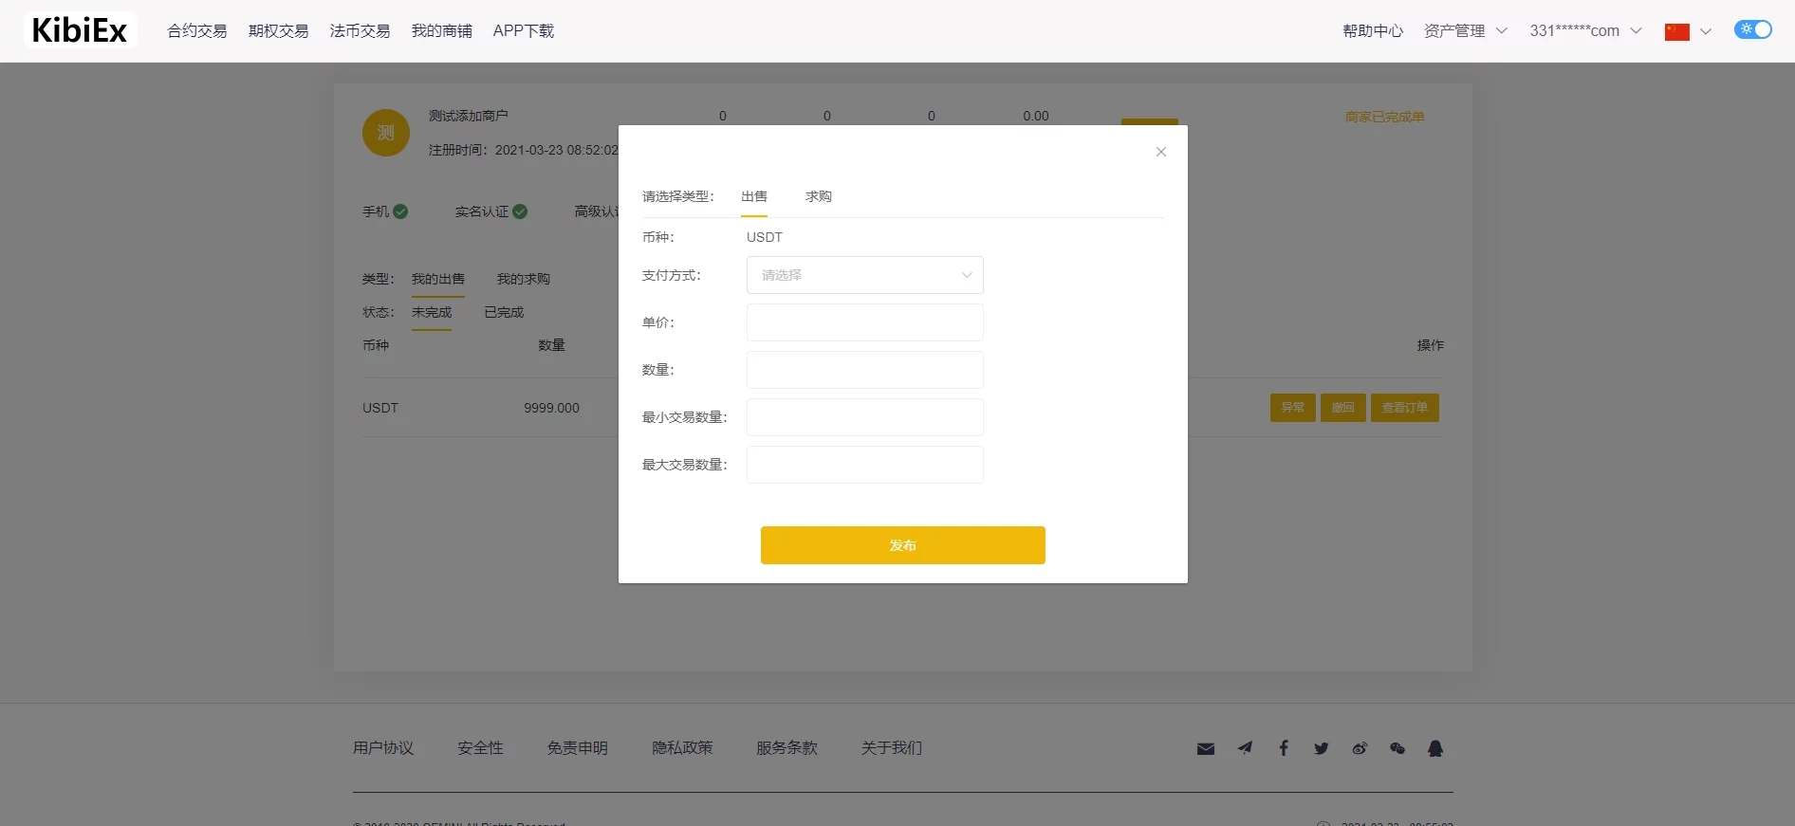Open 帮助中心 link
The image size is (1795, 826).
pyautogui.click(x=1373, y=30)
